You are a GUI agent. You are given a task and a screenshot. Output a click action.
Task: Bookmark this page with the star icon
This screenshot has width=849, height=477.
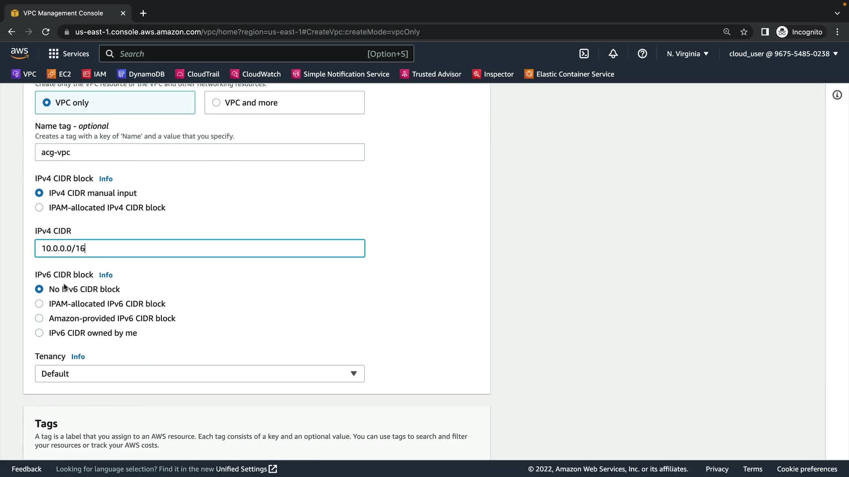pos(744,32)
